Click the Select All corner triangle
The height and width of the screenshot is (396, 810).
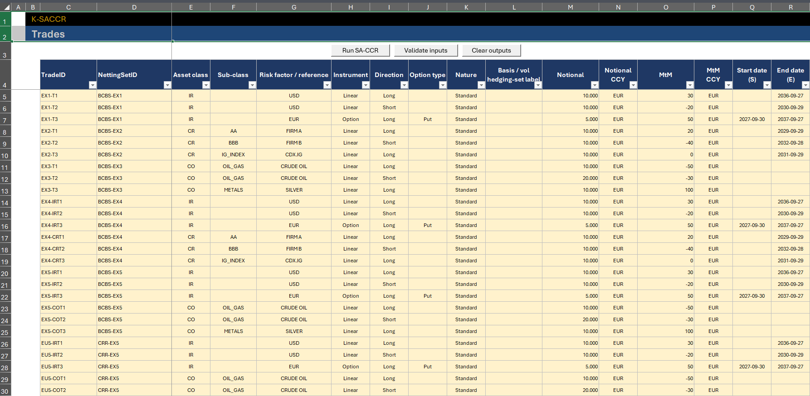pyautogui.click(x=6, y=7)
